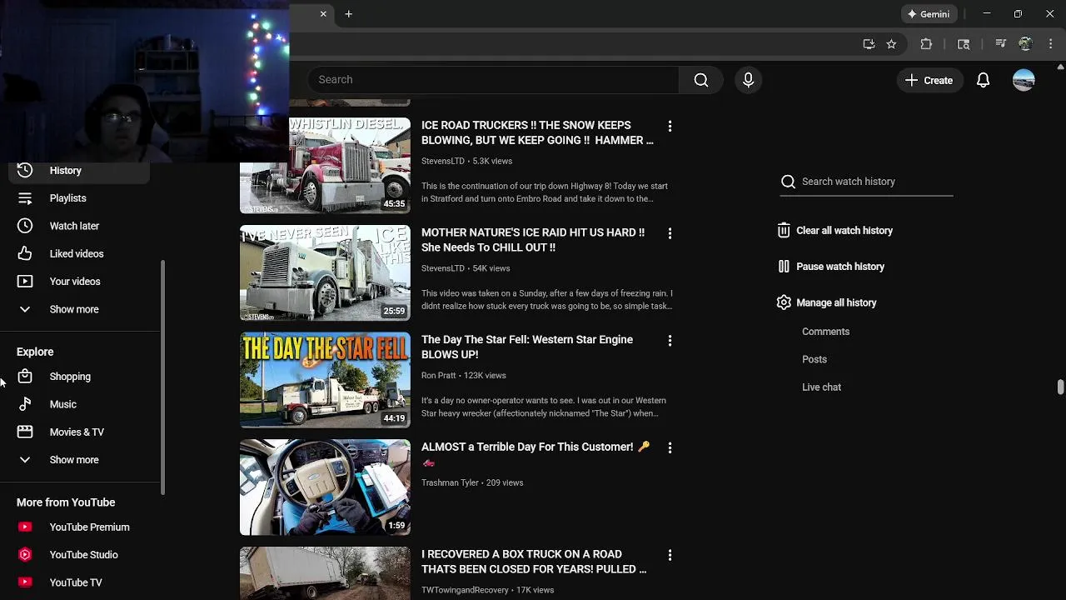Click the Gemini button in Chrome

[928, 14]
